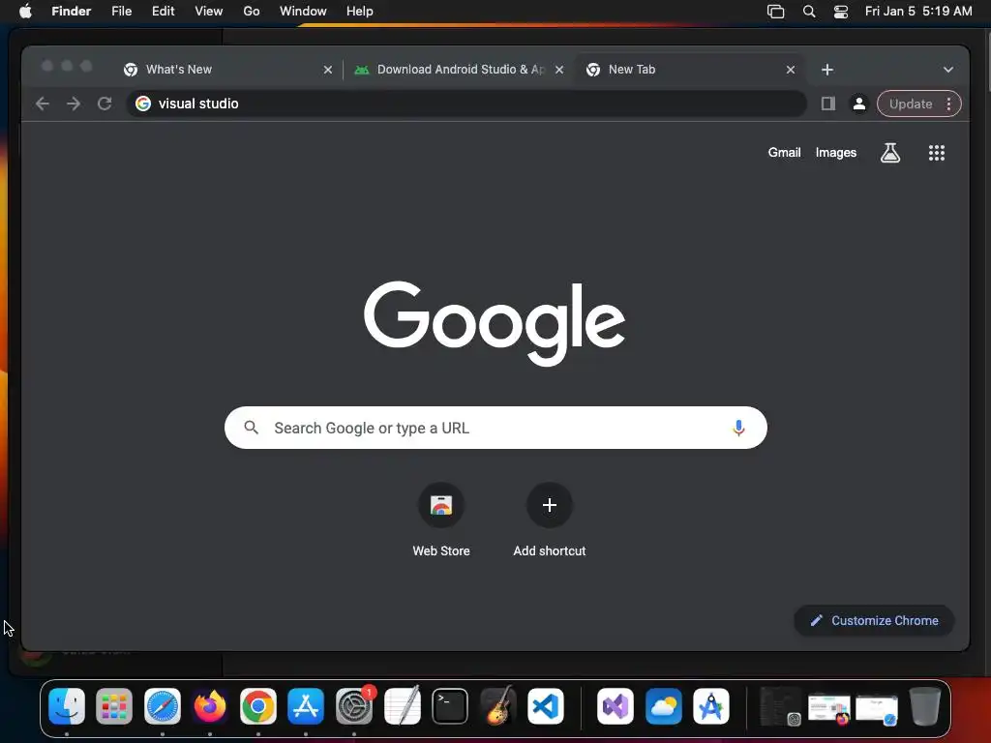Open App Store from the Dock
The width and height of the screenshot is (991, 743).
306,705
